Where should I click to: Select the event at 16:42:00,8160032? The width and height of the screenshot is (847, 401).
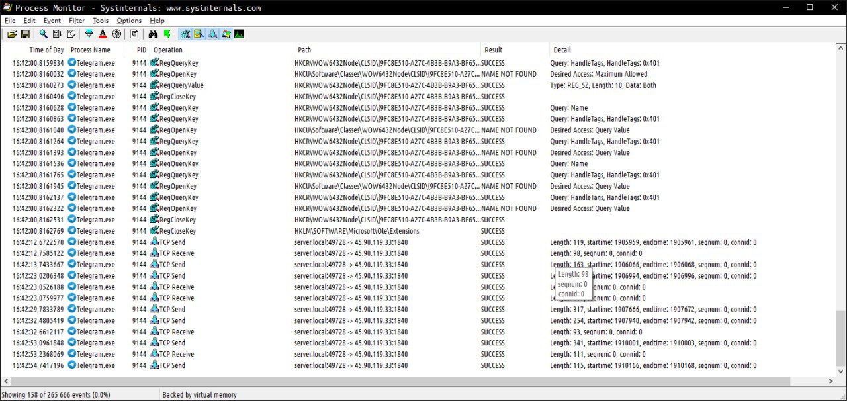[x=417, y=74]
